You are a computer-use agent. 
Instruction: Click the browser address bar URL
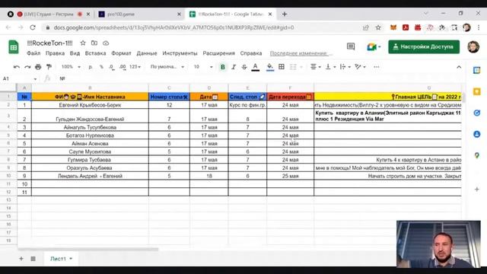pos(173,27)
